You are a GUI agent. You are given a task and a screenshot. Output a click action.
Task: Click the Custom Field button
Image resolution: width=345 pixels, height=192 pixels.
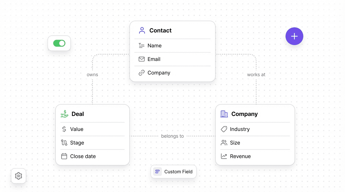[174, 171]
